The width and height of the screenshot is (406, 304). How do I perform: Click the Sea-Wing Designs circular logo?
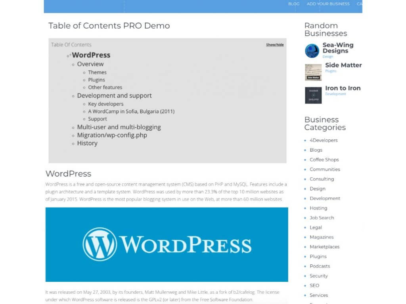tap(313, 51)
